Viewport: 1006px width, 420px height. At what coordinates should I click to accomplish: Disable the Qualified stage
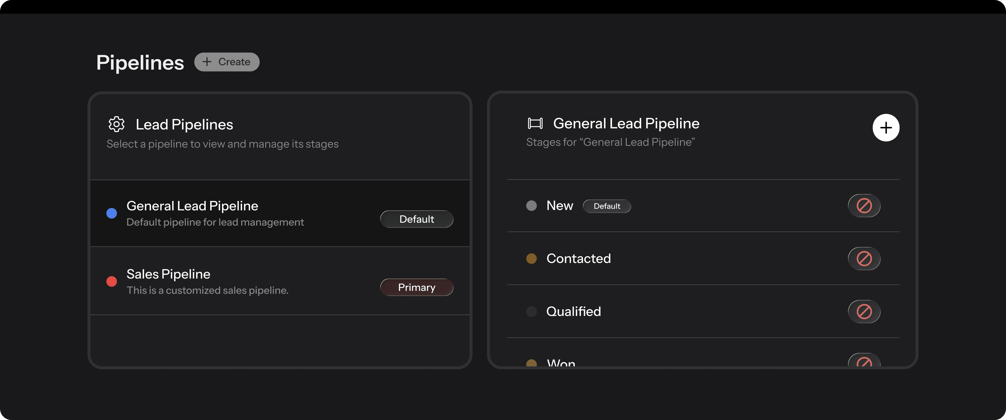coord(864,311)
